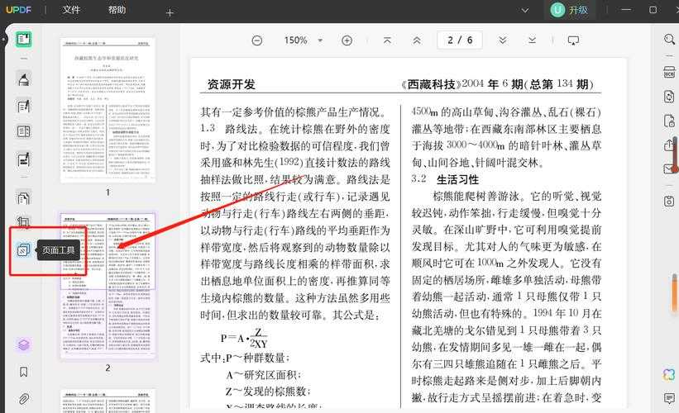Zoom in with the plus button
Screen dimensions: 679x413
pyautogui.click(x=347, y=40)
